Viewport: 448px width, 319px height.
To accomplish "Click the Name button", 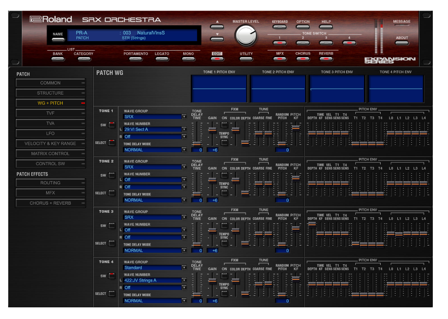I will 58,39.
